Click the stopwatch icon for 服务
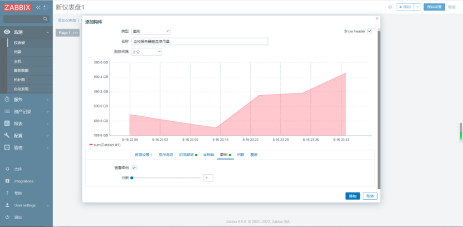The height and width of the screenshot is (227, 463). [7, 100]
